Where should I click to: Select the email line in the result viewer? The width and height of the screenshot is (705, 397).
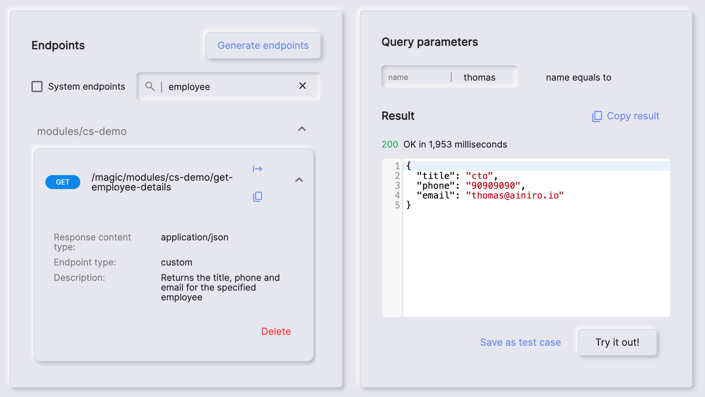(489, 195)
